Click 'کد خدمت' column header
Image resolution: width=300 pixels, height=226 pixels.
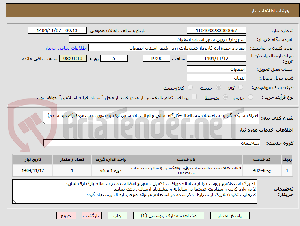pos(262,159)
